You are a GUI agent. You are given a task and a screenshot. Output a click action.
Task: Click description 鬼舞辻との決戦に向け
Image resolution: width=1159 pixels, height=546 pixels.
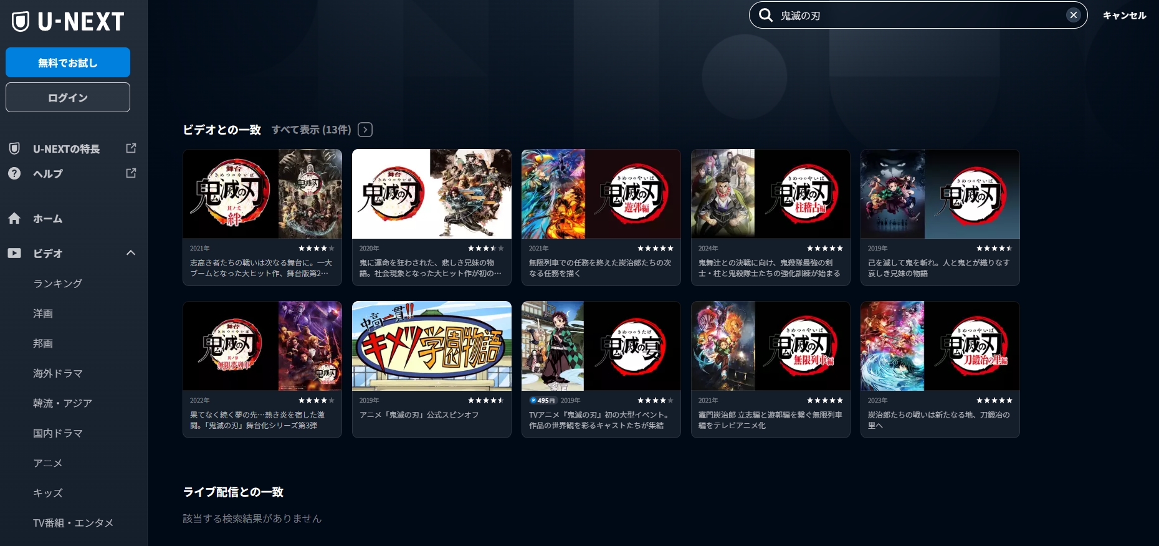click(x=769, y=268)
